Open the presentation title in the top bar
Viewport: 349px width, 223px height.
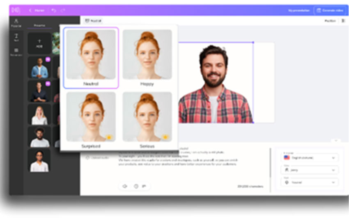pos(298,10)
